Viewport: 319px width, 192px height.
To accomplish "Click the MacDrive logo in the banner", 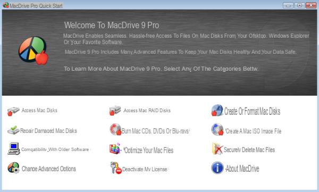I will [x=33, y=51].
